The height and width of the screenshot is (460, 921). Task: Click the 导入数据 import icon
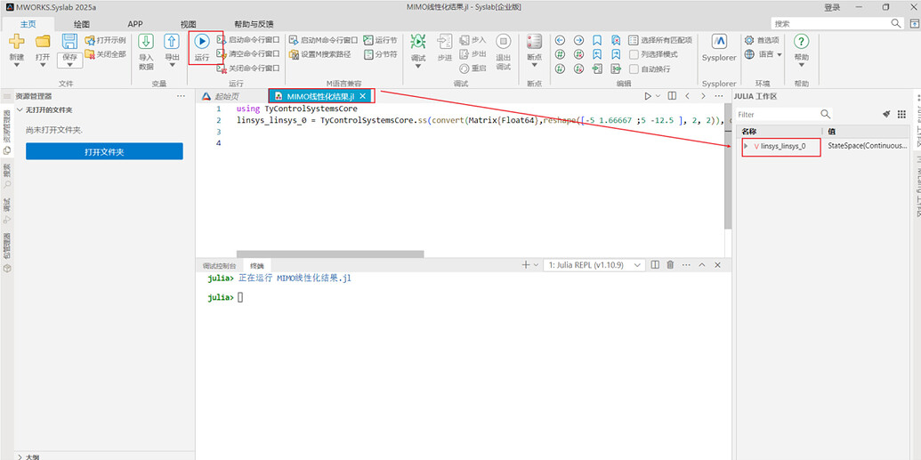click(146, 41)
